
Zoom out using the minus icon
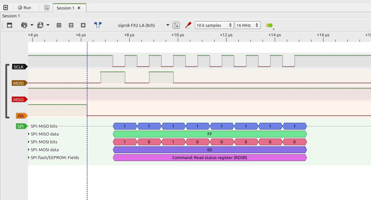pos(71,25)
